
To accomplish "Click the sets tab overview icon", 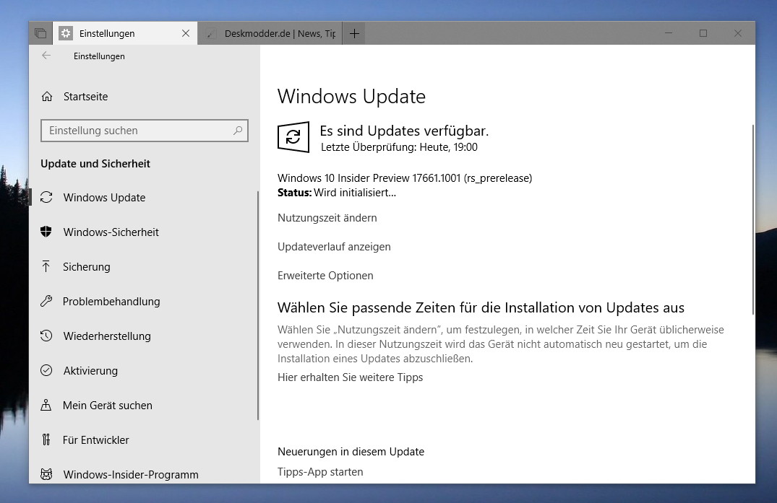I will 40,33.
